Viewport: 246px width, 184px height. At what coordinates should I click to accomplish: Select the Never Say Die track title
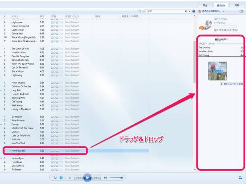(18, 151)
